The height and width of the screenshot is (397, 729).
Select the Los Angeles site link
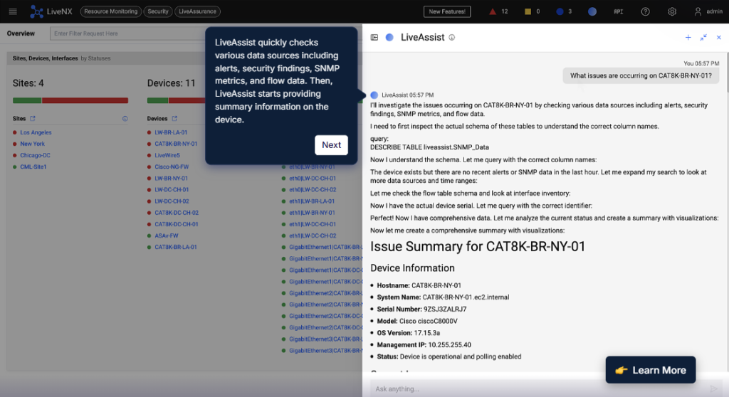[36, 132]
